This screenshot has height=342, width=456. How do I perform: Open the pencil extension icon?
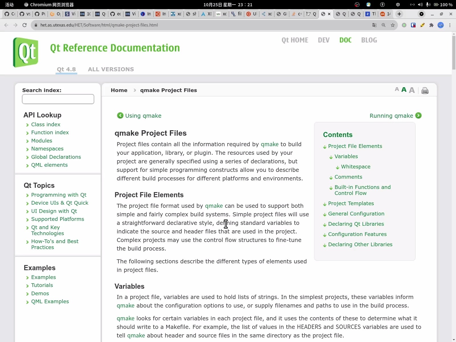click(422, 25)
